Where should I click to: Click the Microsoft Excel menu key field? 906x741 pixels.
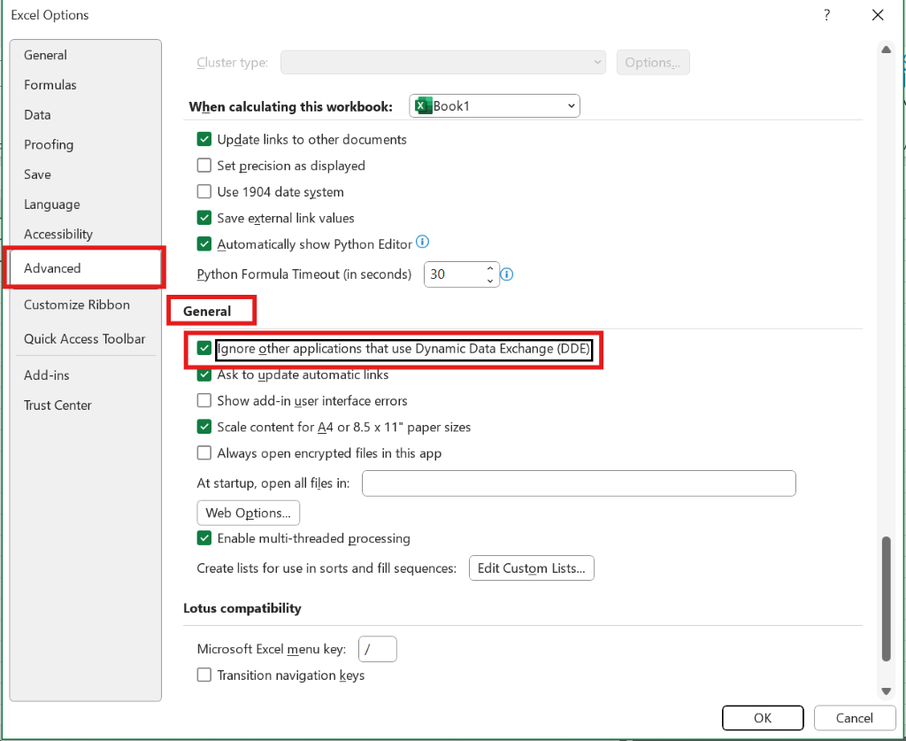[x=378, y=649]
